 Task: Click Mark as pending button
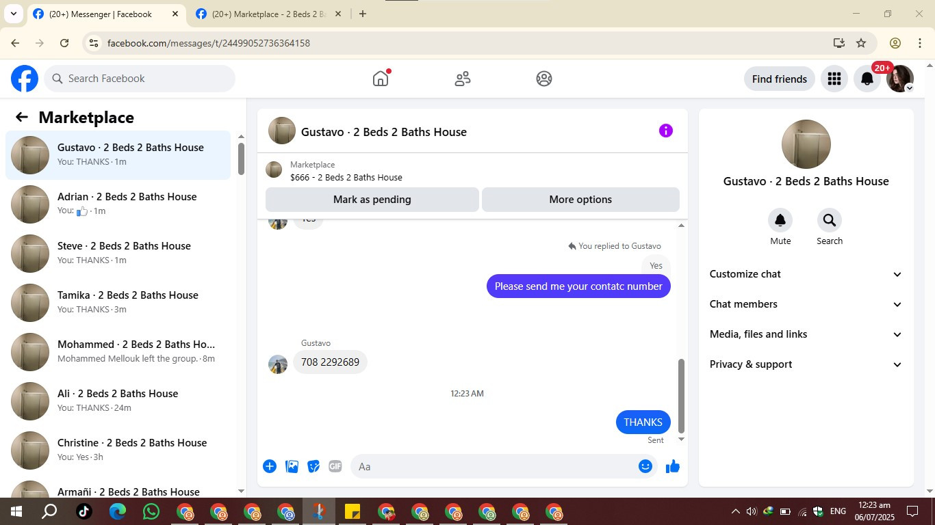tap(372, 200)
